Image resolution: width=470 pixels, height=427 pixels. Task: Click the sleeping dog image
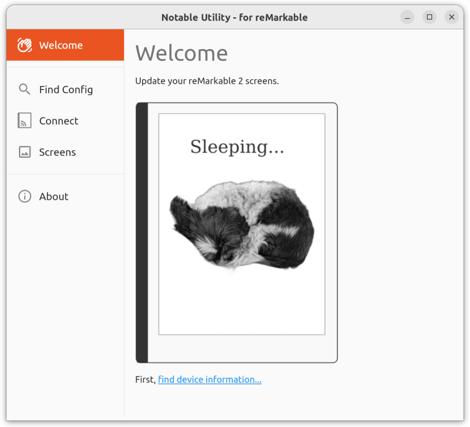242,225
